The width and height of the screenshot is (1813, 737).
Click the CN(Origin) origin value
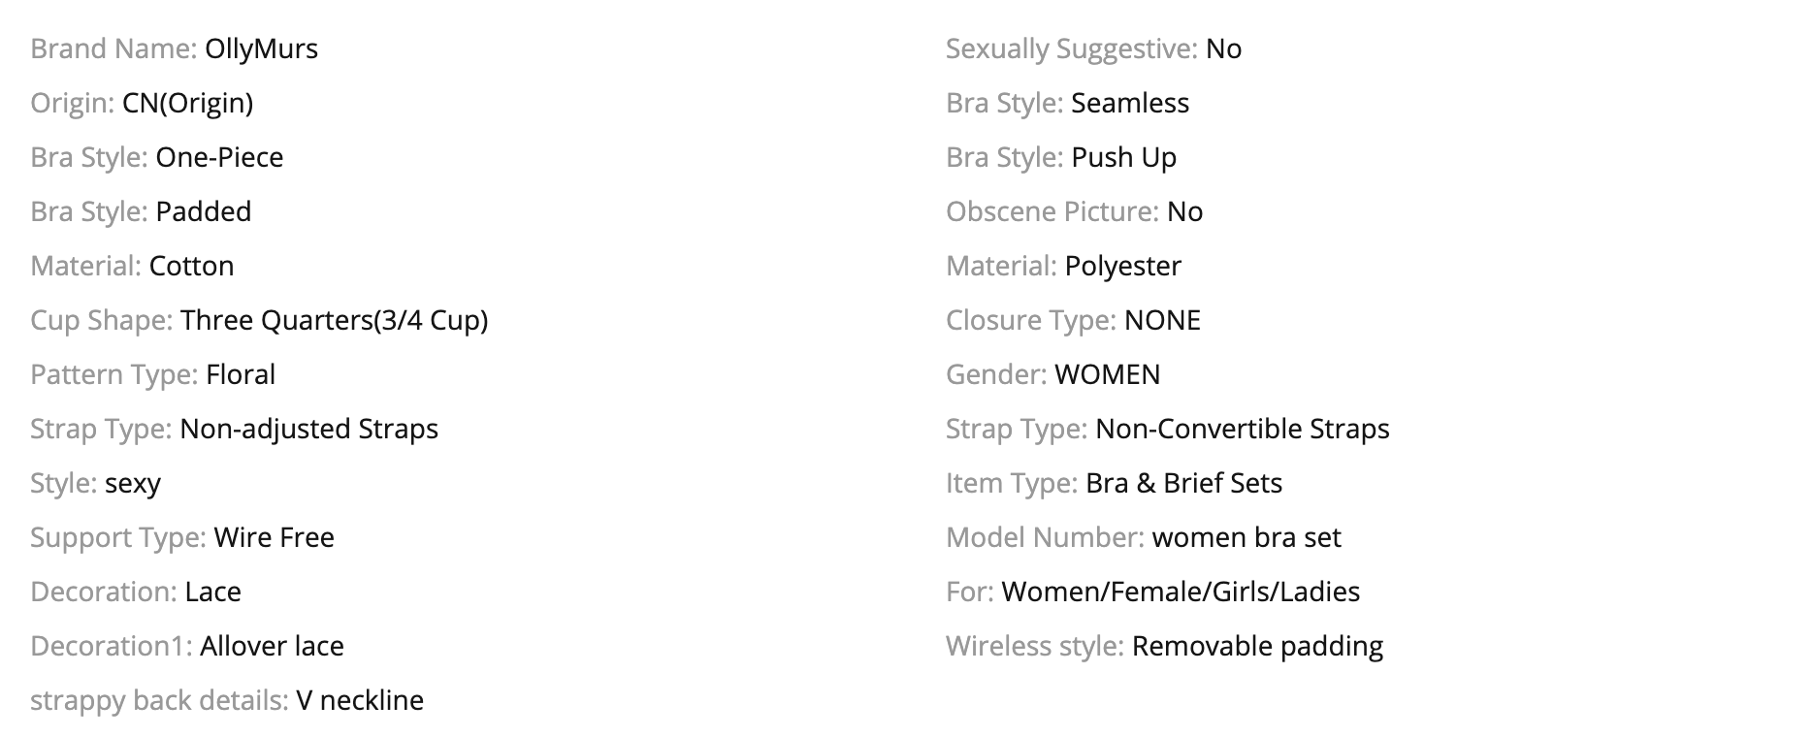click(x=187, y=103)
